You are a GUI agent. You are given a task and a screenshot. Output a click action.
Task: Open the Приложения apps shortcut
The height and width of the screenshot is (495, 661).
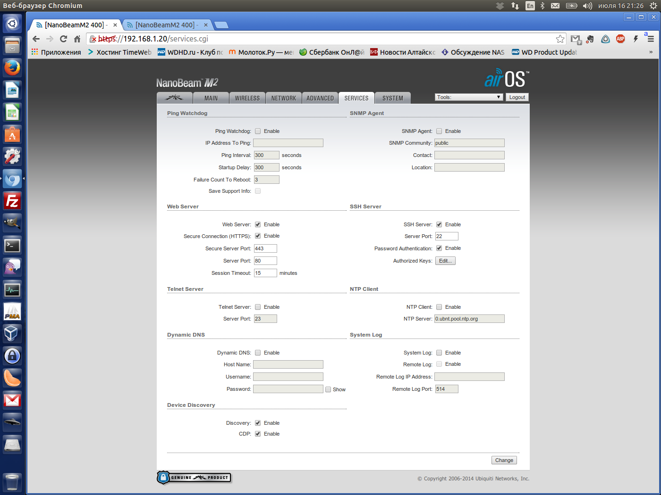point(56,52)
